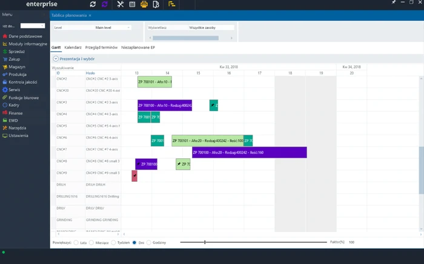Click ZP 700100 task bar on CNC#7 row
The width and height of the screenshot is (424, 264).
[249, 152]
